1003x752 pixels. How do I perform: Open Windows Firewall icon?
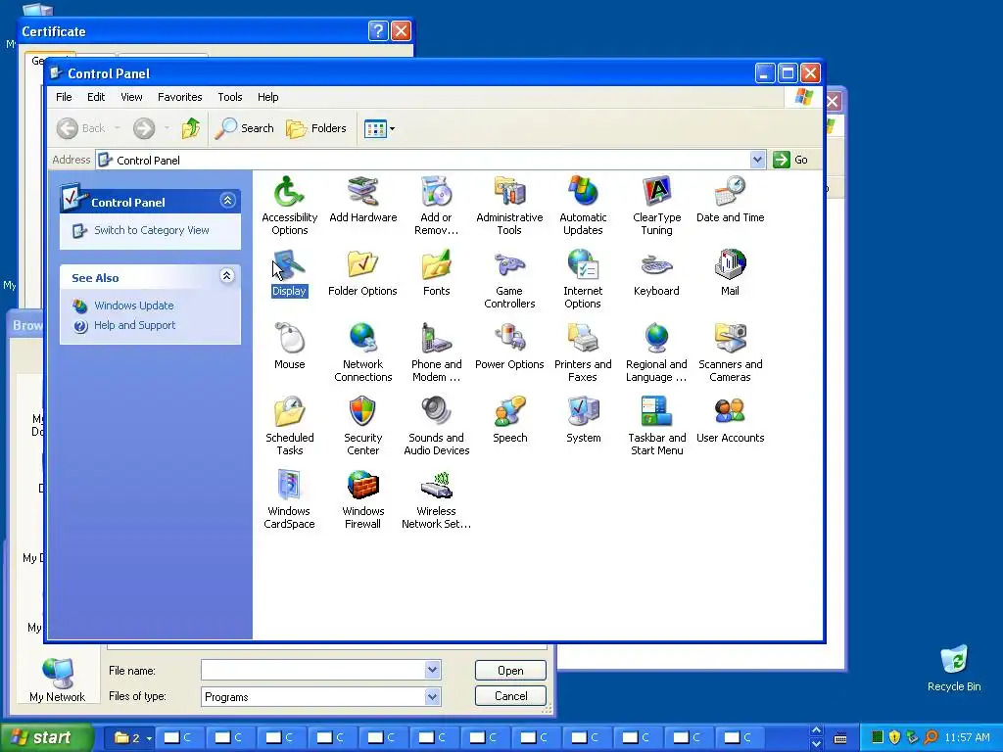click(x=362, y=498)
